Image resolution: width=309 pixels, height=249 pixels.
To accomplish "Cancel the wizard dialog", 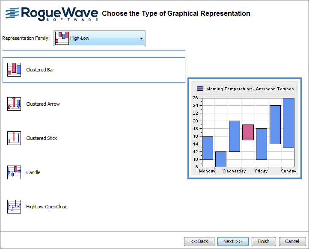I will 292,241.
